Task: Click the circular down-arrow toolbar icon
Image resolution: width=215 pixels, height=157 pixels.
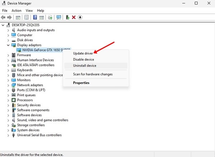Action: coord(80,17)
